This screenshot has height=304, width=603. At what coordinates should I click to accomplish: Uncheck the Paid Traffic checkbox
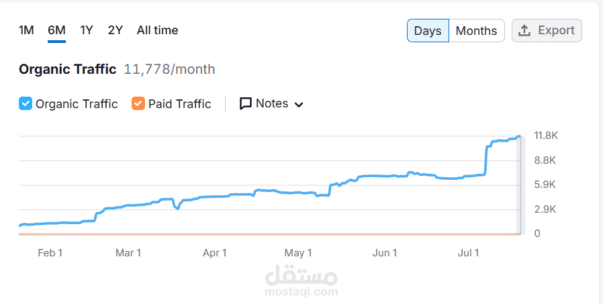click(x=138, y=103)
